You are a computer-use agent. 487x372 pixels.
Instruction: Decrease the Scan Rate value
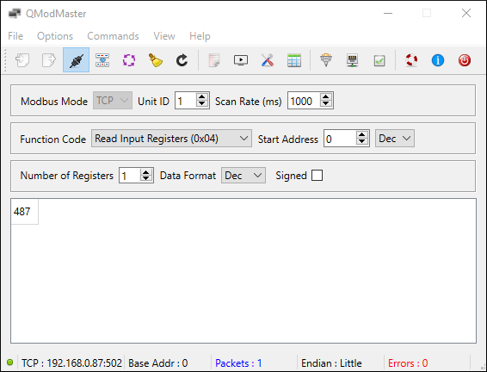click(326, 104)
